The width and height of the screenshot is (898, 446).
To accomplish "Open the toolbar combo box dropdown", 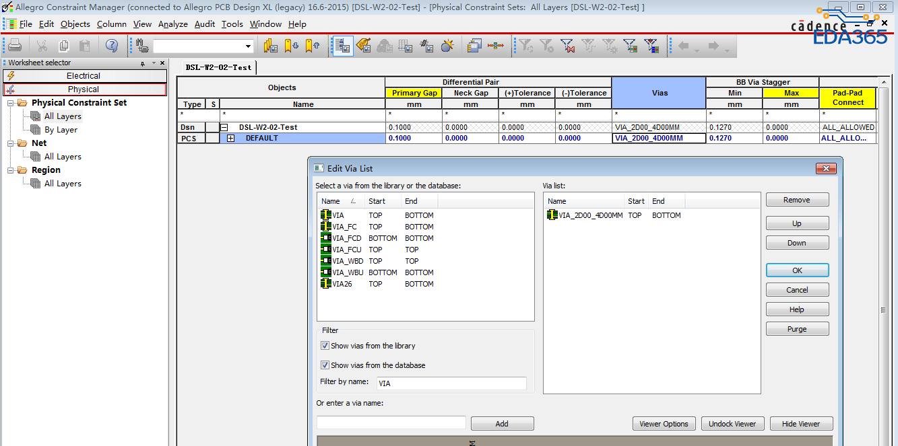I will 248,46.
